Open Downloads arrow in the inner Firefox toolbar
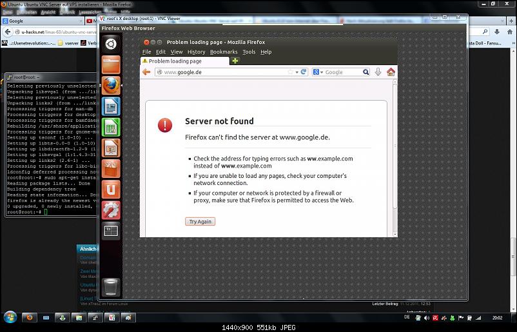Viewport: 517px width, 332px height. [x=378, y=72]
